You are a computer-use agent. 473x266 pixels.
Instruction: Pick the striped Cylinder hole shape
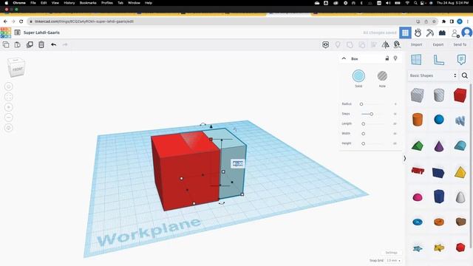pos(438,95)
